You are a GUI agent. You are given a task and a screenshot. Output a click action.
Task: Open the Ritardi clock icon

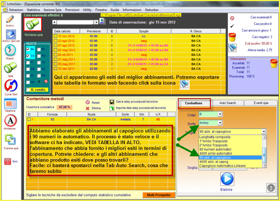tap(10, 50)
